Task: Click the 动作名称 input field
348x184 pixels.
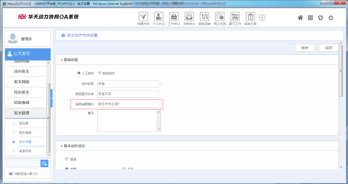Action: pyautogui.click(x=128, y=84)
